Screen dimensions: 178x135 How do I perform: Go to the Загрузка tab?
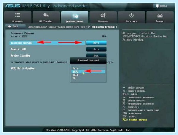point(131,18)
